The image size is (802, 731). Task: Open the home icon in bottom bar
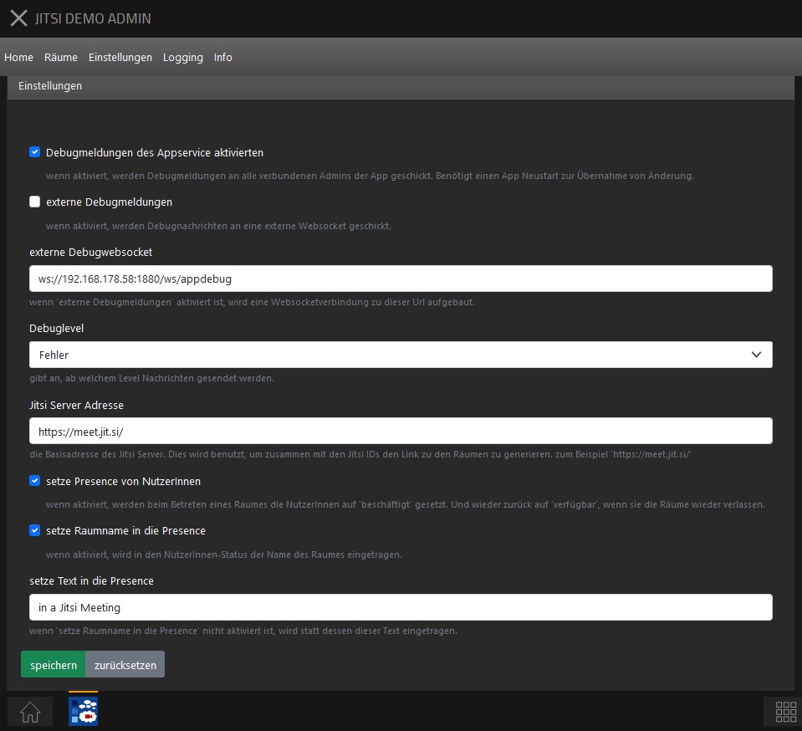[x=30, y=712]
